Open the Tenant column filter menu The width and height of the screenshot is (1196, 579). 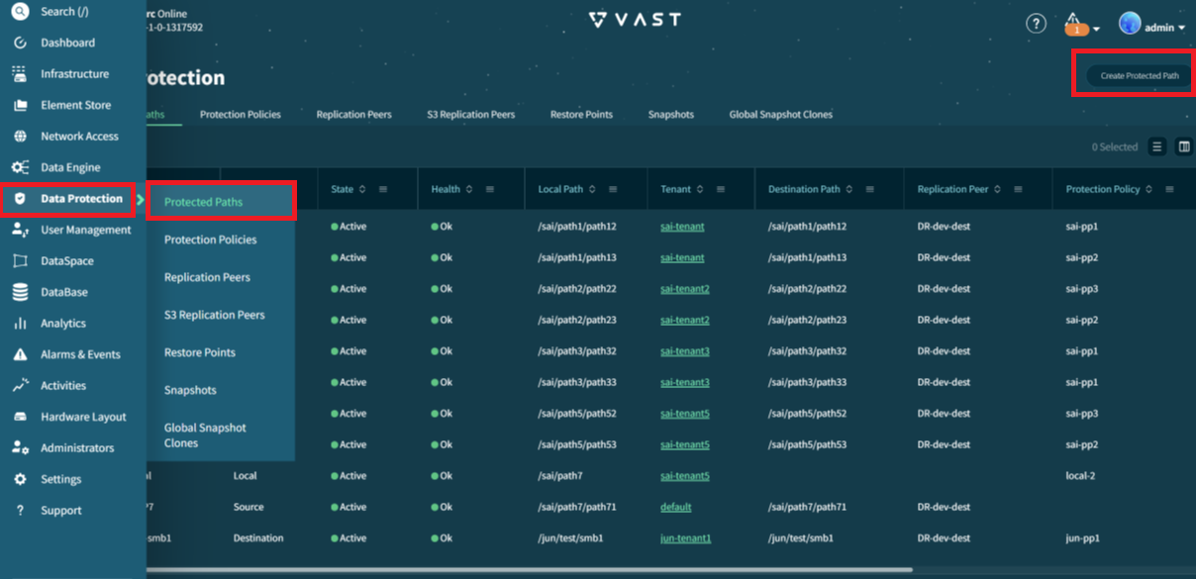pos(721,189)
